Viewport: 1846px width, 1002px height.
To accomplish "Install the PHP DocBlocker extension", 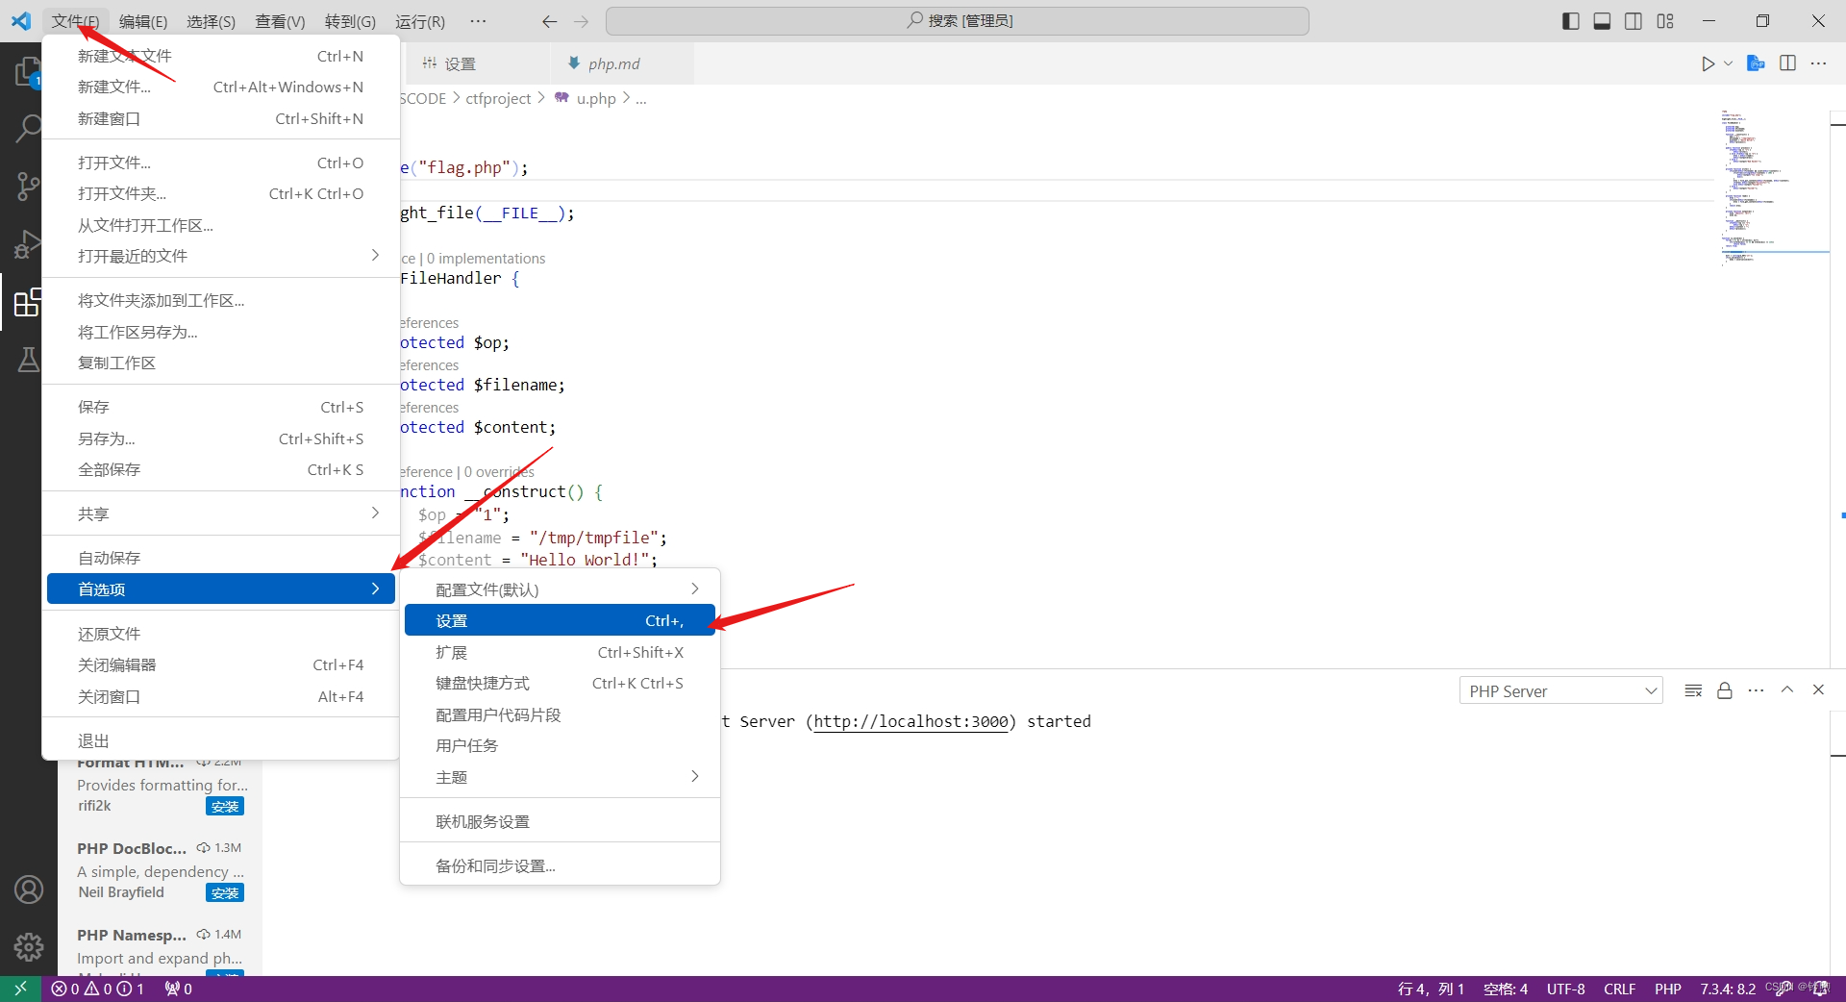I will pyautogui.click(x=225, y=892).
